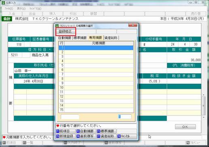Click the 預入 toolbar button
The image size is (209, 147).
[x=53, y=14]
